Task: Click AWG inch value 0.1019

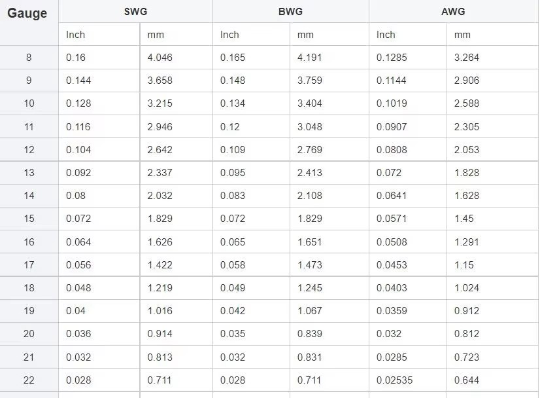Action: pos(392,103)
